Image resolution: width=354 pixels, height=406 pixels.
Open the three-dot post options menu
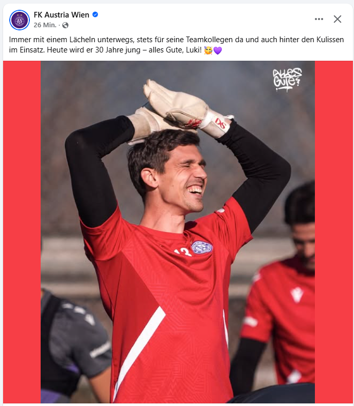pyautogui.click(x=319, y=19)
